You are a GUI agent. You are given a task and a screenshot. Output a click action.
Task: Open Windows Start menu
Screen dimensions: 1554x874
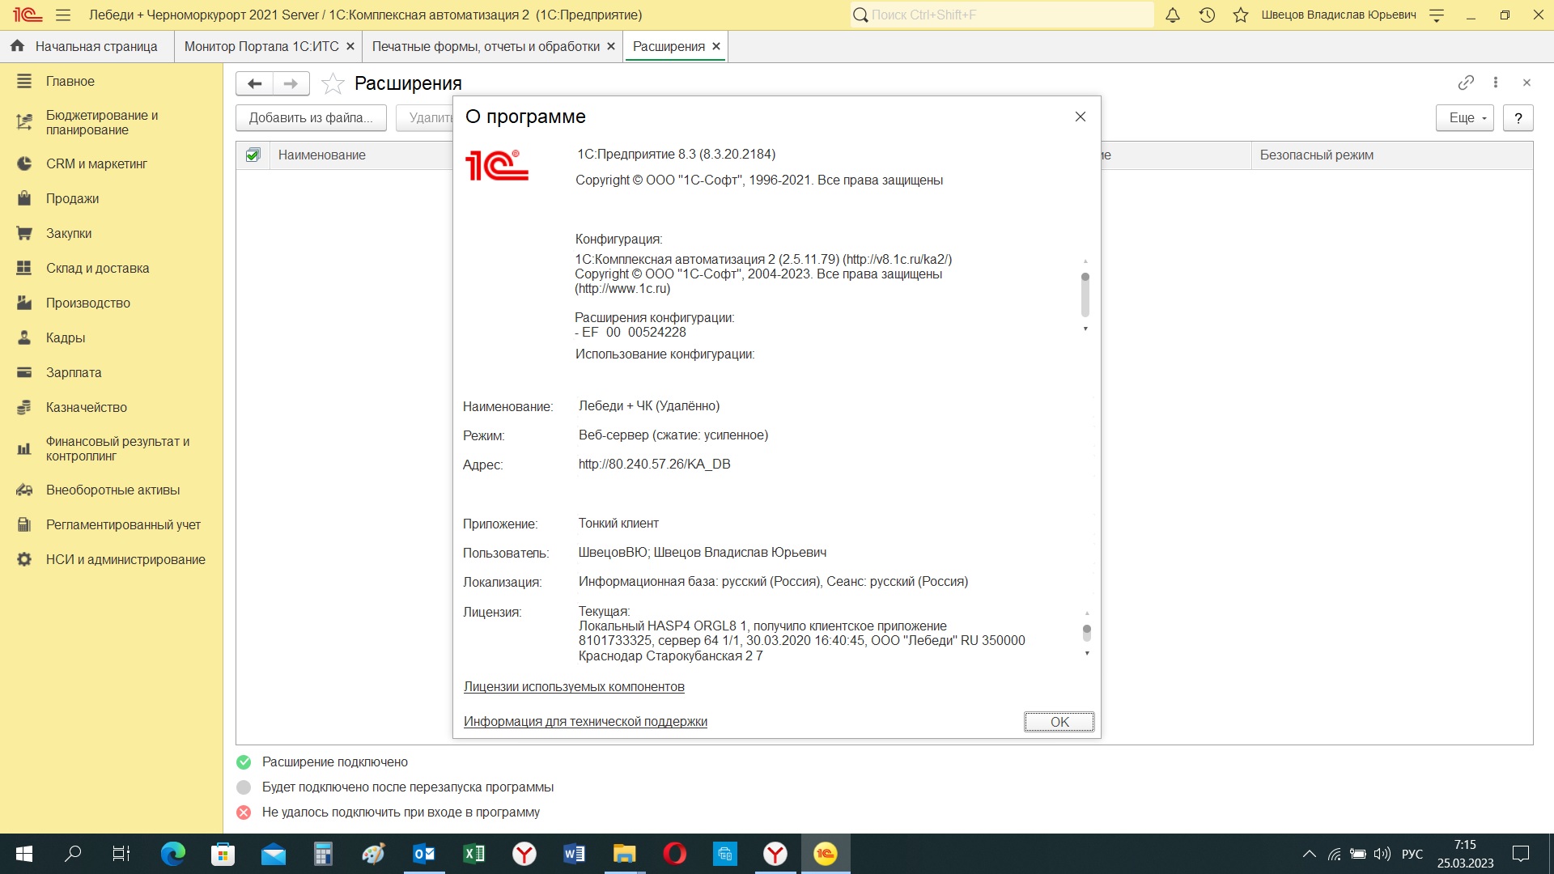pos(24,854)
